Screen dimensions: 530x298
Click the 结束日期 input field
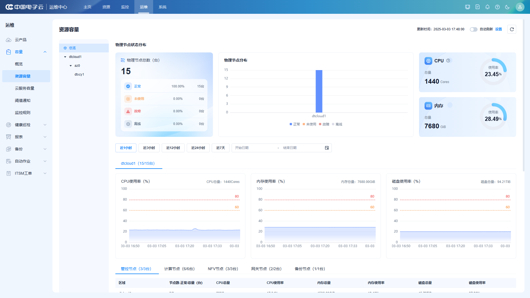[x=302, y=148]
